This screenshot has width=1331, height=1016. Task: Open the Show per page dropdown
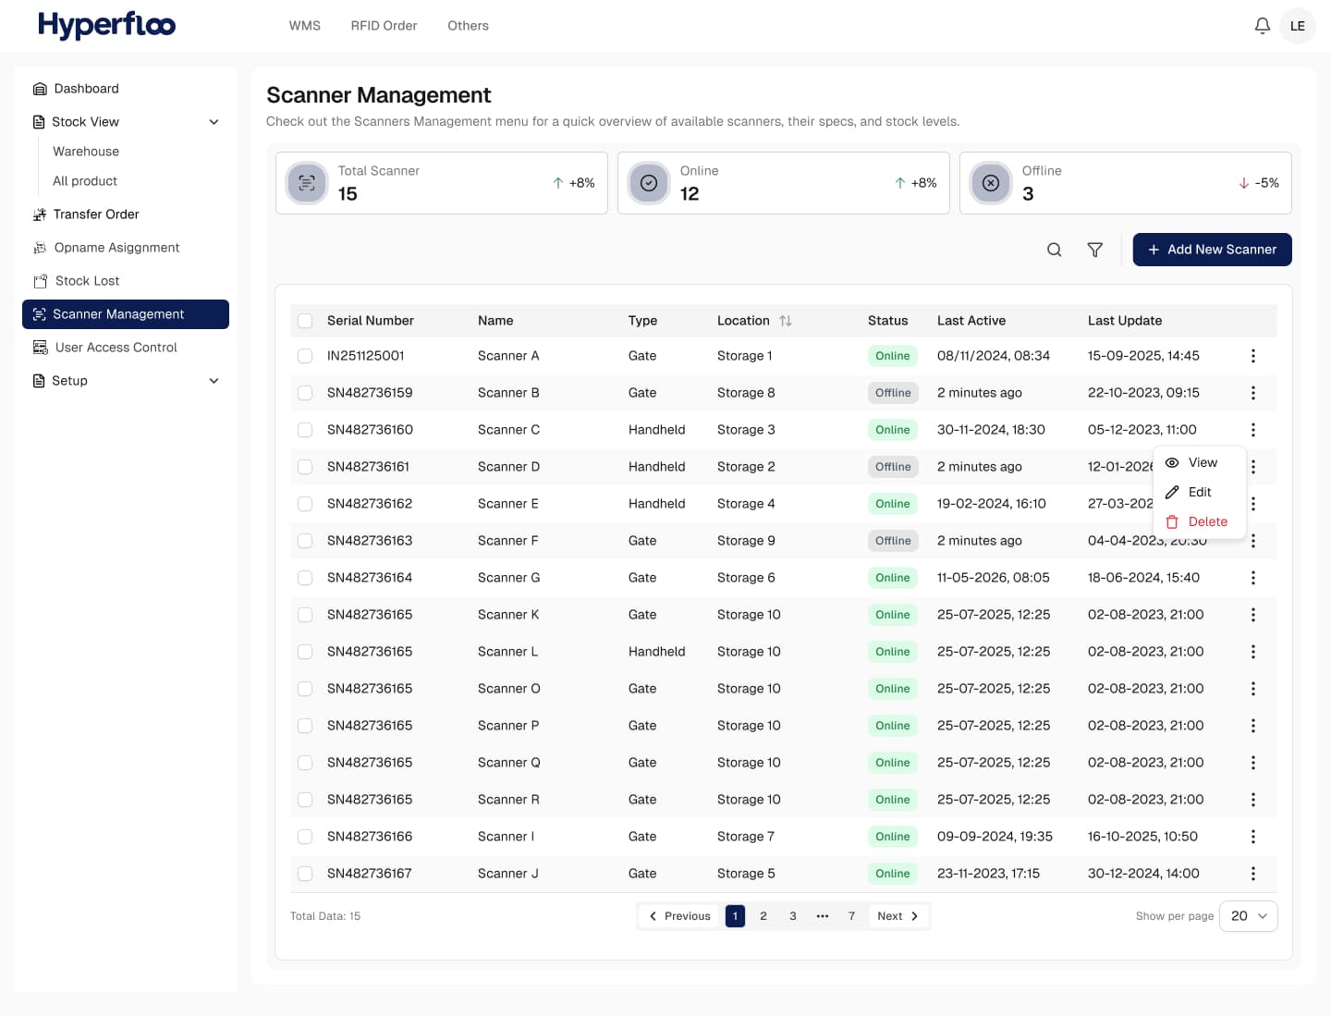(x=1248, y=916)
